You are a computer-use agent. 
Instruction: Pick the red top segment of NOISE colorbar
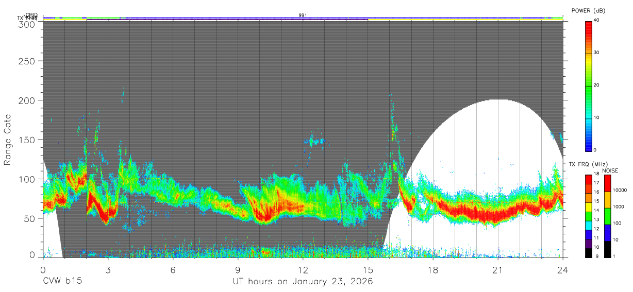tap(607, 183)
